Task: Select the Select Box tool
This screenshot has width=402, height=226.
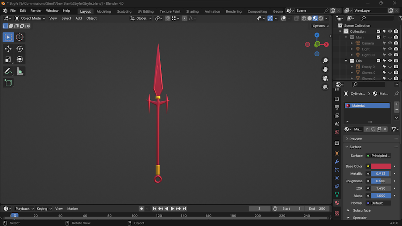Action: (x=8, y=37)
